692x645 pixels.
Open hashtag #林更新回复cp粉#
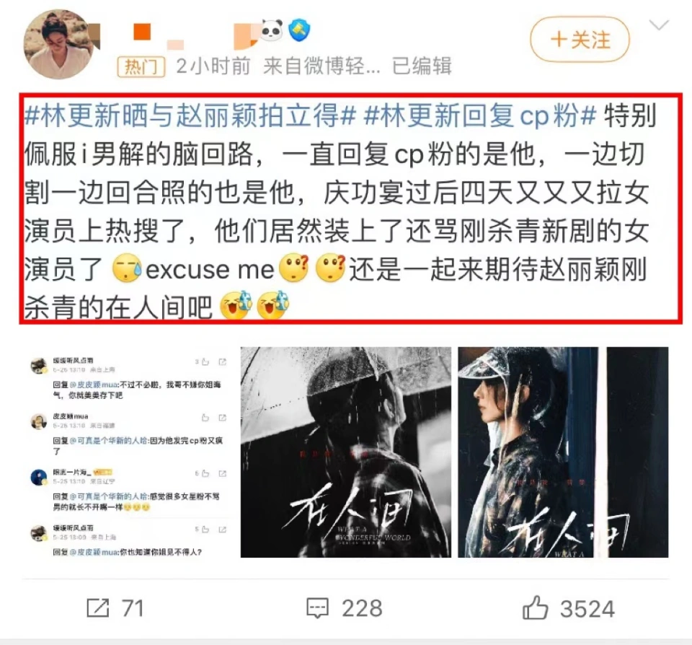480,115
